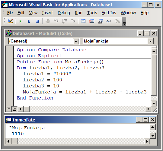
Task: Open the MojaFunkcja procedure dropdown
Action: tap(150, 41)
